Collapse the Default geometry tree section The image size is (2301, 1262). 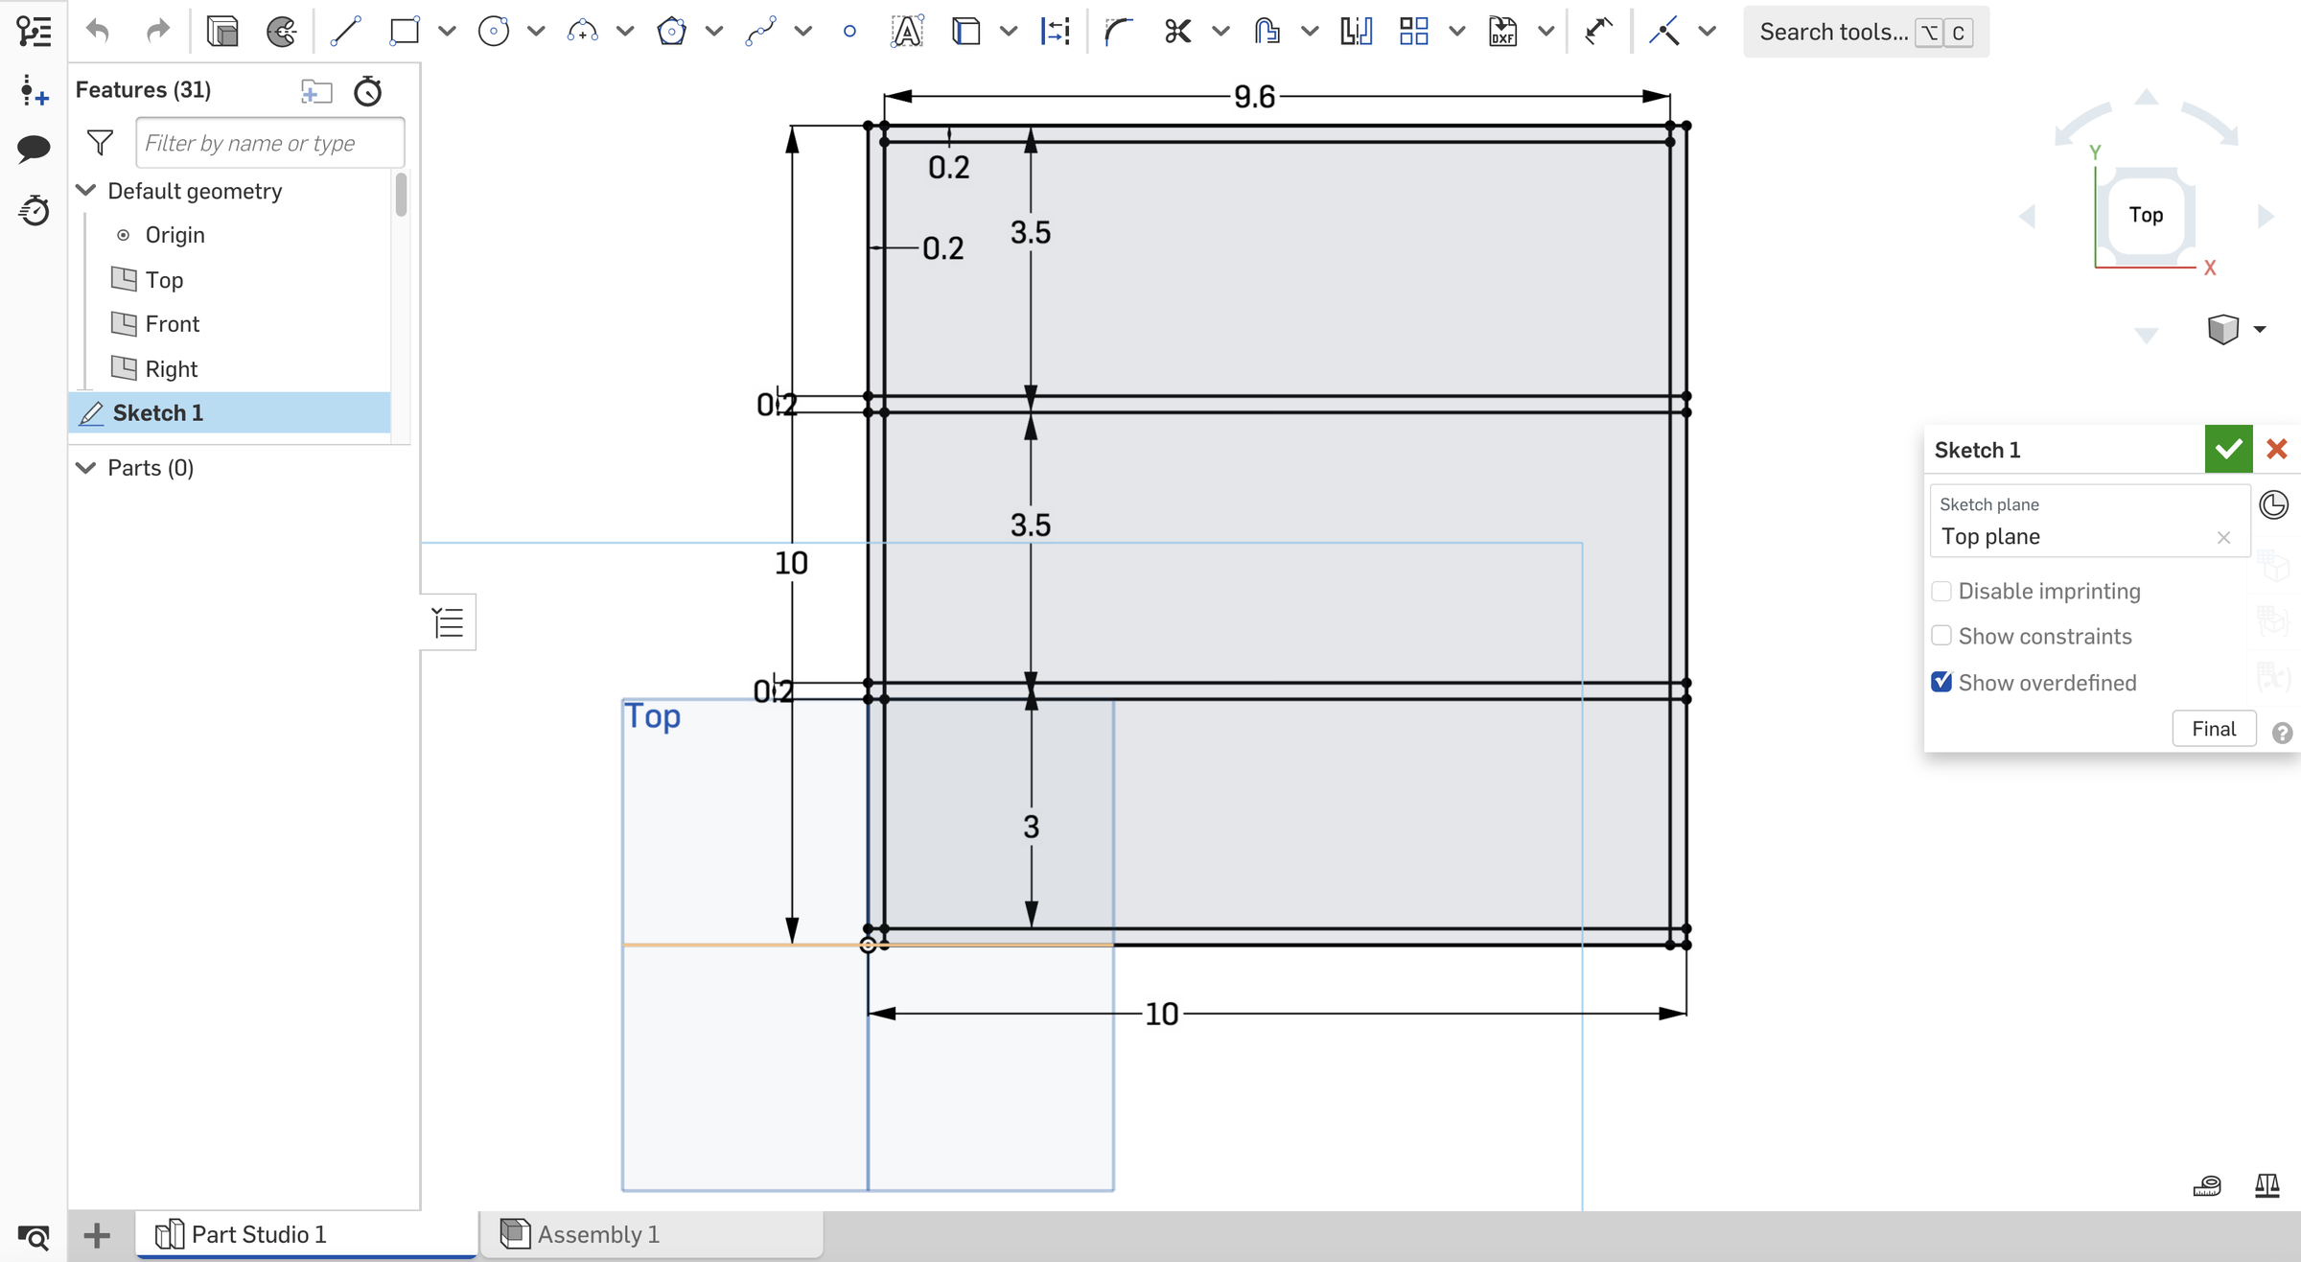click(85, 190)
